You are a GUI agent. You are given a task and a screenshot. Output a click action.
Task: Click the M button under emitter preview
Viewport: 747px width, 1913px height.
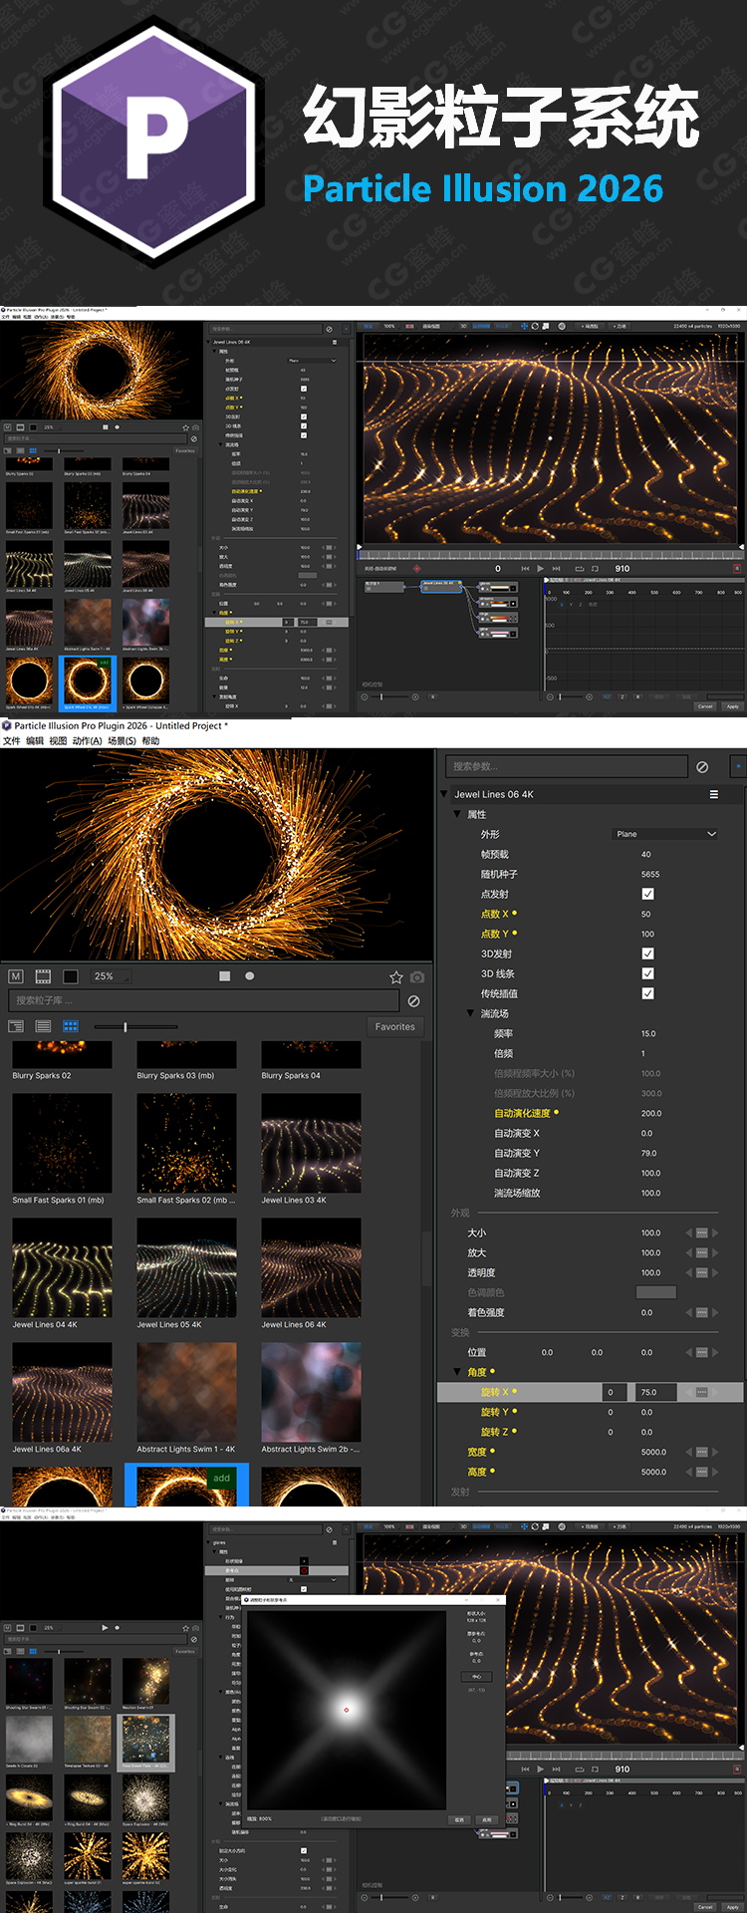point(16,976)
